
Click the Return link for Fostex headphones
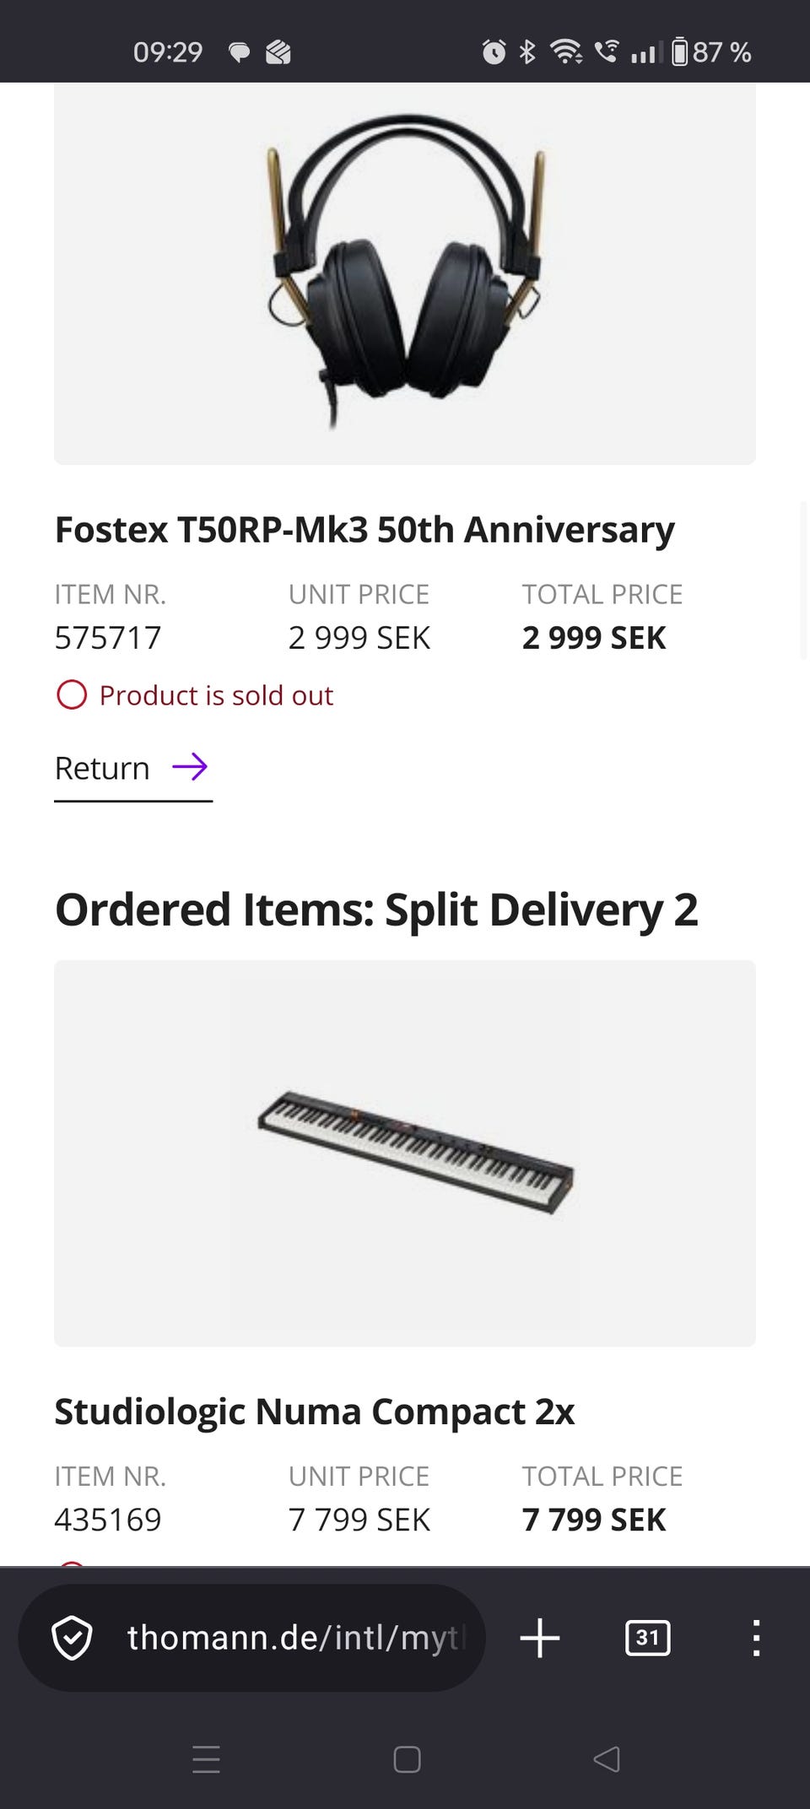(103, 769)
